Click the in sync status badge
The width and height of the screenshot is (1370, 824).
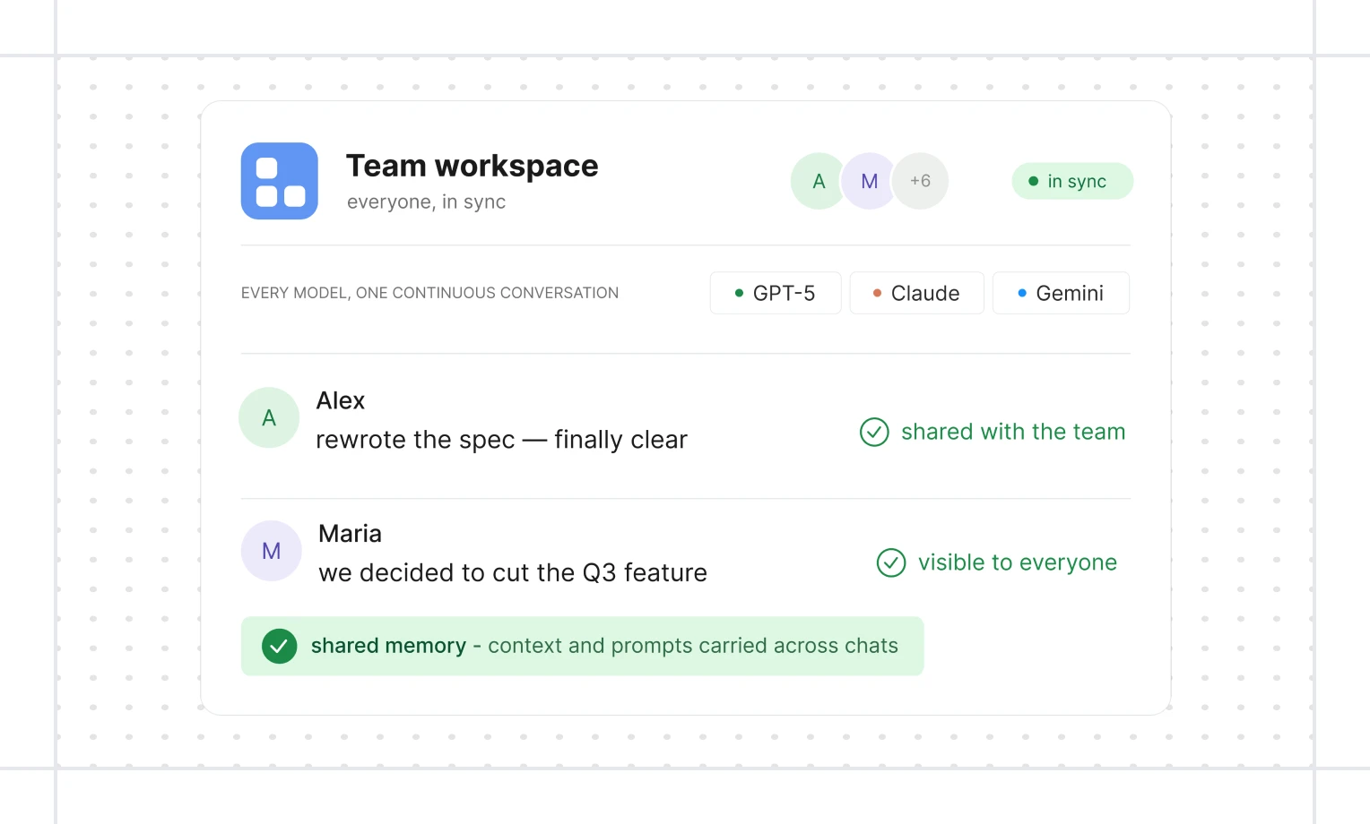click(1072, 181)
